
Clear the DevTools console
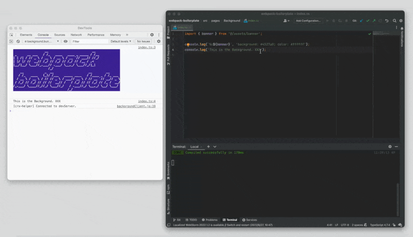18,41
